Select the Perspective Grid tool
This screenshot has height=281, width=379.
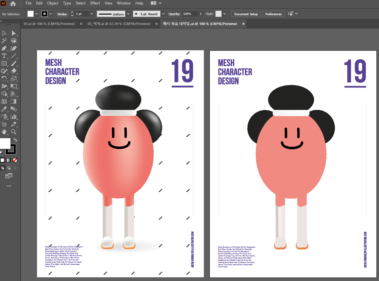tap(14, 94)
